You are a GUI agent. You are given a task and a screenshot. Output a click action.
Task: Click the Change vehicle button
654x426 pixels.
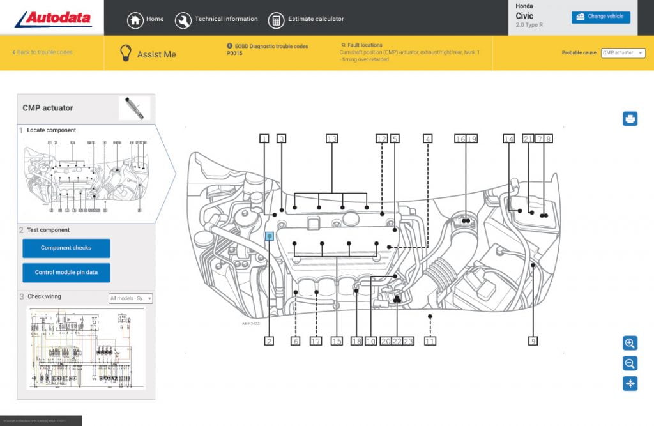600,17
